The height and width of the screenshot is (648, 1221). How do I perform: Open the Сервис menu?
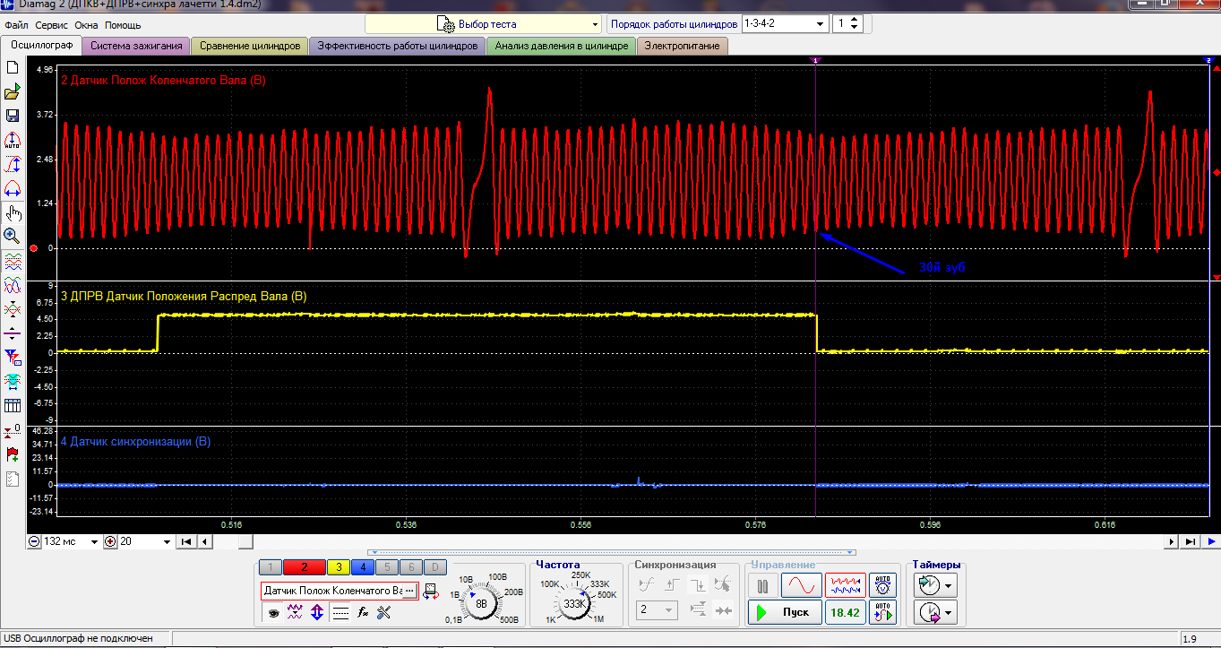(x=52, y=25)
